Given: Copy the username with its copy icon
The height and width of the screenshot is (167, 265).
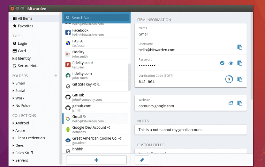Looking at the screenshot, I should pos(240,47).
